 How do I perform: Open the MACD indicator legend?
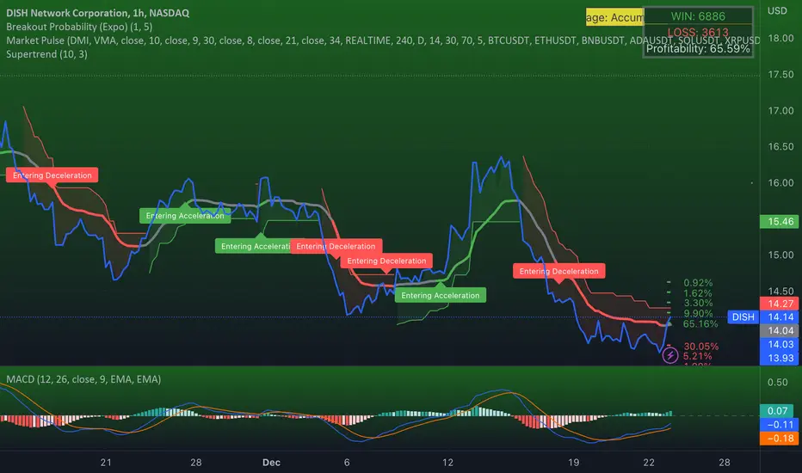(x=83, y=379)
